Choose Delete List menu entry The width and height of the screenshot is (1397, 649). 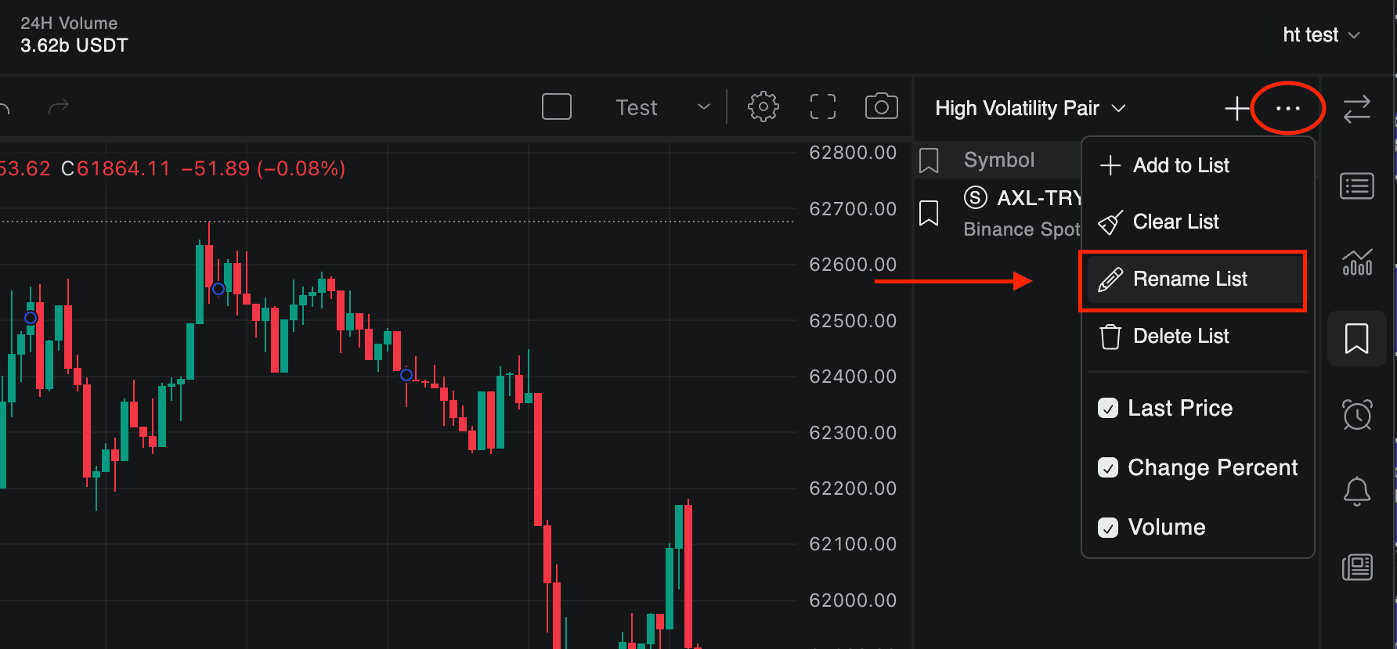pyautogui.click(x=1180, y=337)
